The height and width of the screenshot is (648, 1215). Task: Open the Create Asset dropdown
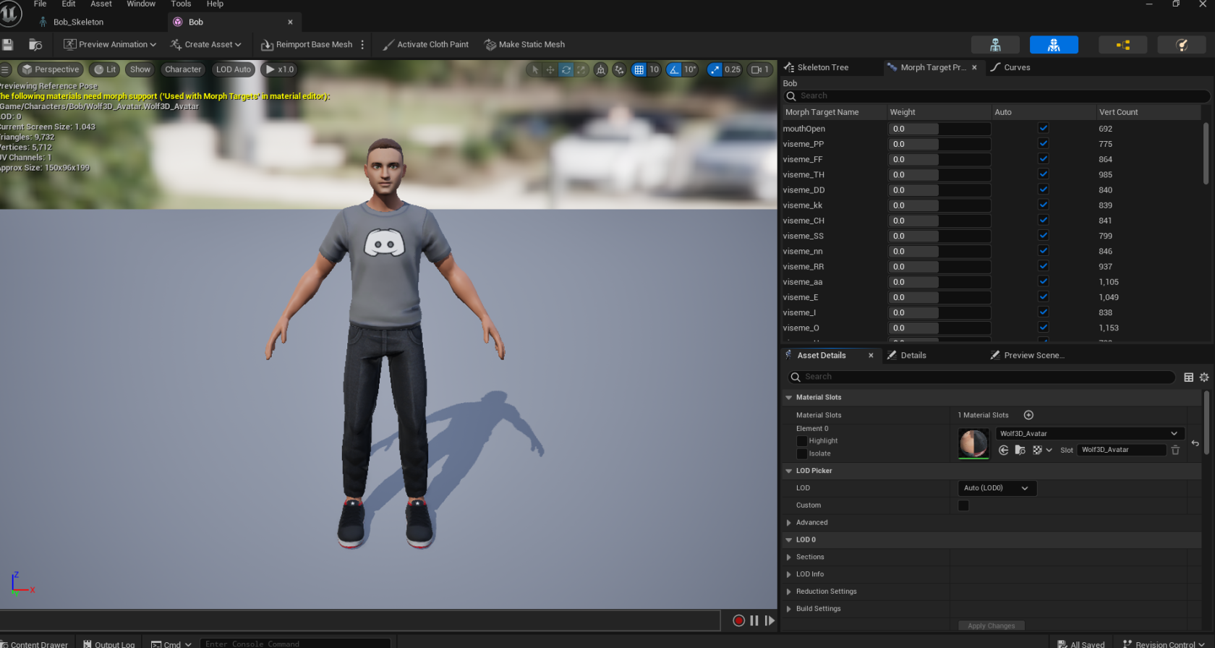pyautogui.click(x=205, y=45)
